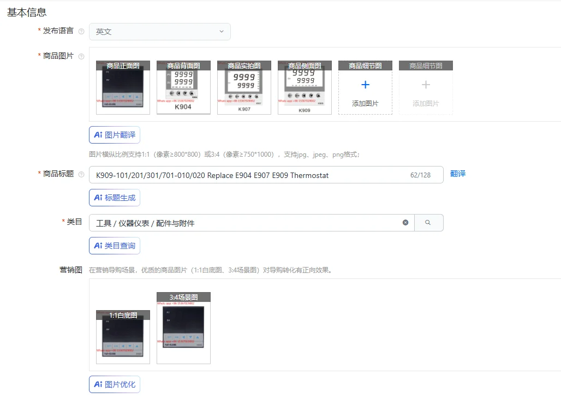The image size is (561, 398).
Task: Click the help icon beside 发布语言
Action: (x=81, y=32)
